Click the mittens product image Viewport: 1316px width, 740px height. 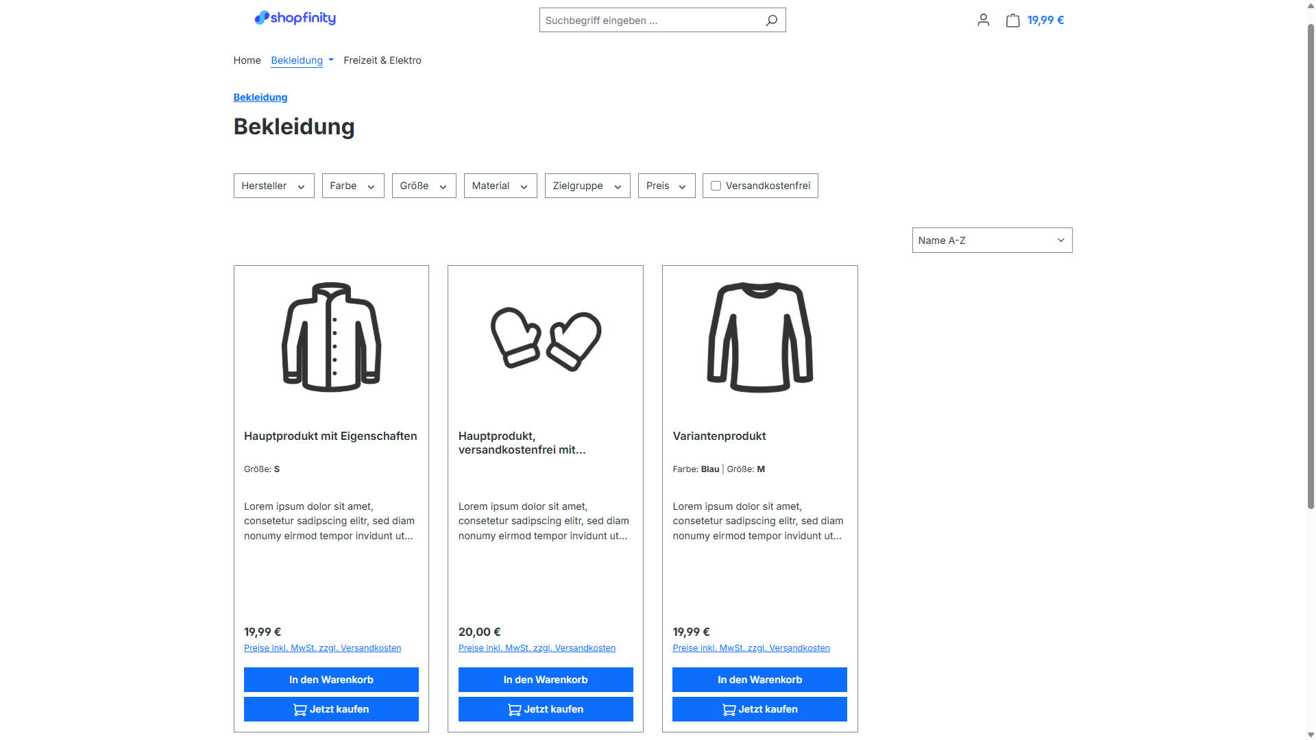[546, 338]
